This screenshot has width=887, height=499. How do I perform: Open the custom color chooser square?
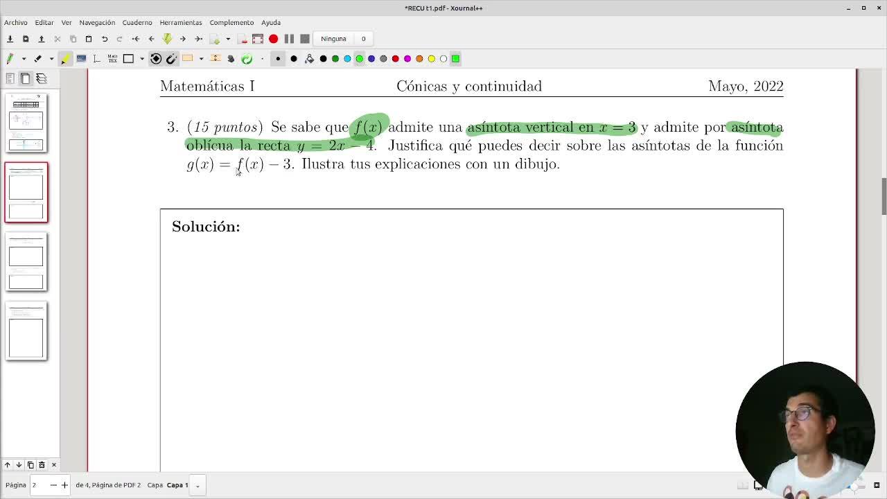point(455,59)
